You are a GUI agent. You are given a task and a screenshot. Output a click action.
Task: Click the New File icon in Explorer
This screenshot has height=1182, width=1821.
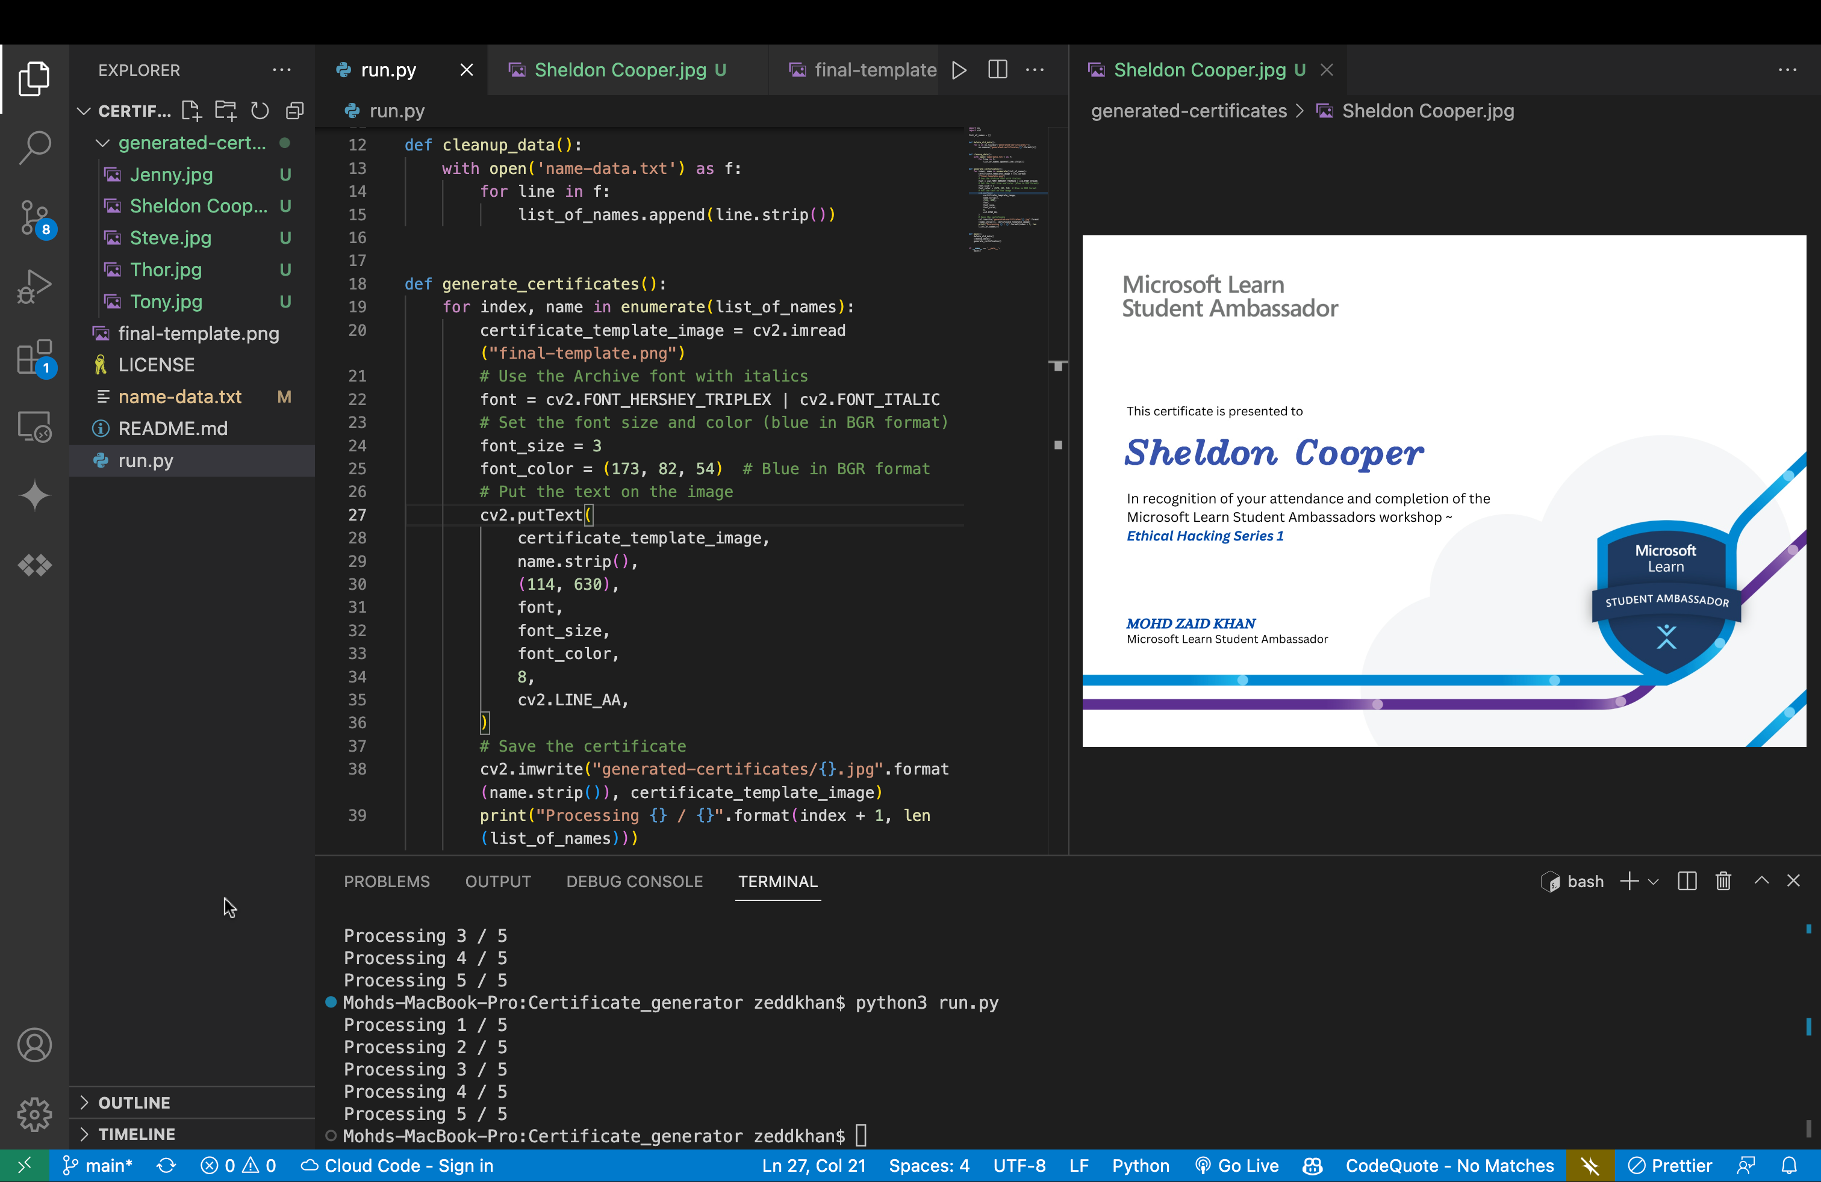click(x=191, y=111)
